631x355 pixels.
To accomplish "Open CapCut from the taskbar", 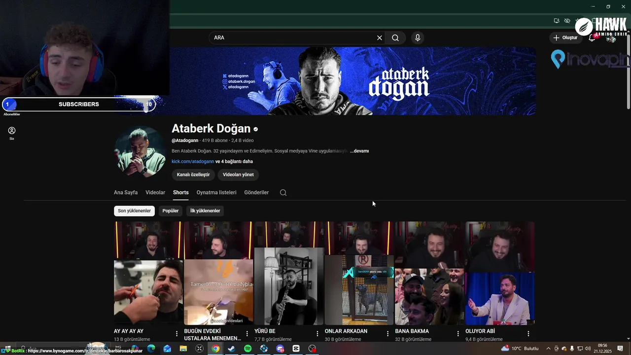I will tap(296, 349).
